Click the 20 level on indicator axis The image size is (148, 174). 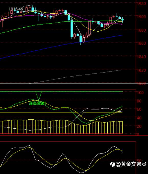click(139, 126)
